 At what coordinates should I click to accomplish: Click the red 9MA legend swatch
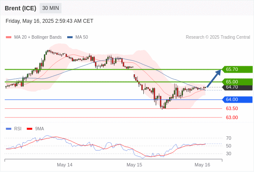click(29, 129)
